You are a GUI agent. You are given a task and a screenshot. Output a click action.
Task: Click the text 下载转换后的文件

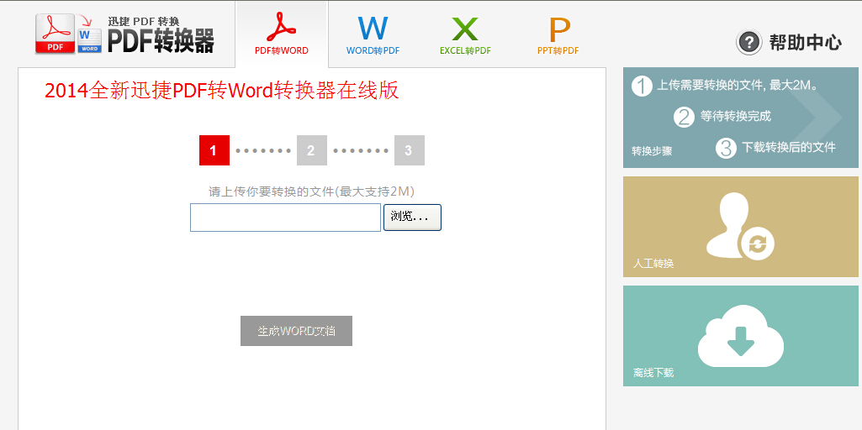click(789, 147)
